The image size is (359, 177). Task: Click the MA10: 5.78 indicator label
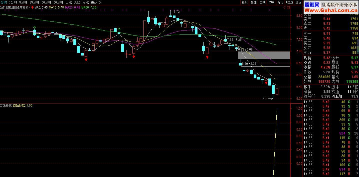[56, 7]
